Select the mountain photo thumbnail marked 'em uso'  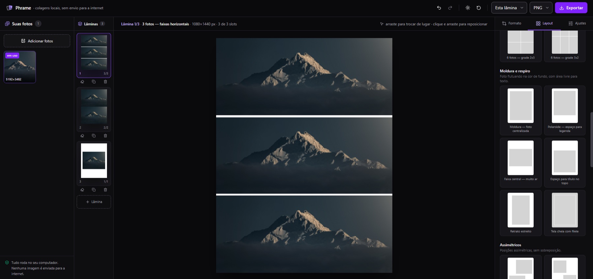tap(20, 67)
